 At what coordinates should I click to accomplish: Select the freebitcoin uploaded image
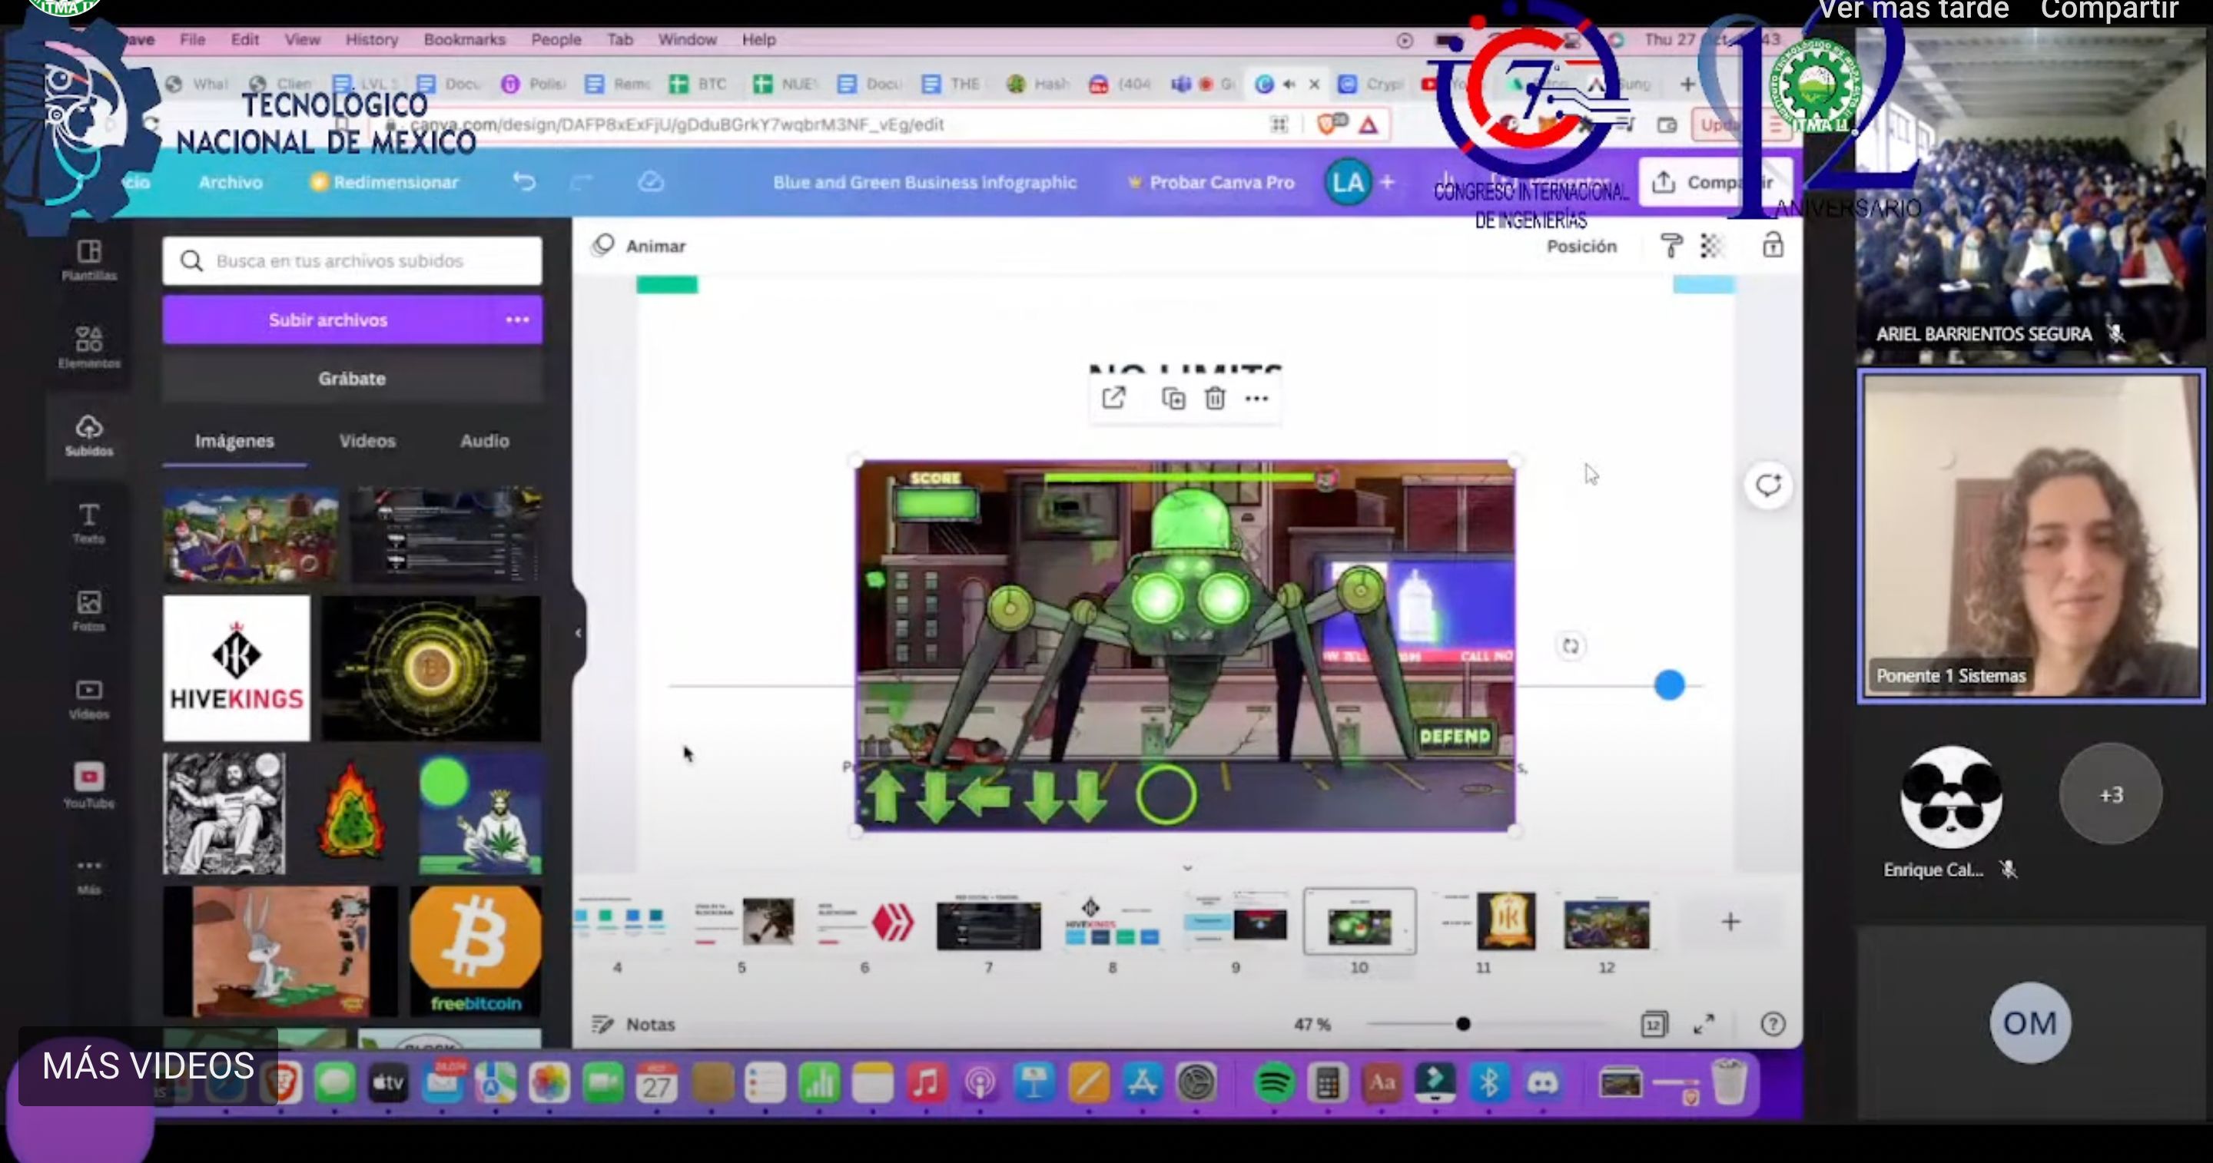[475, 951]
